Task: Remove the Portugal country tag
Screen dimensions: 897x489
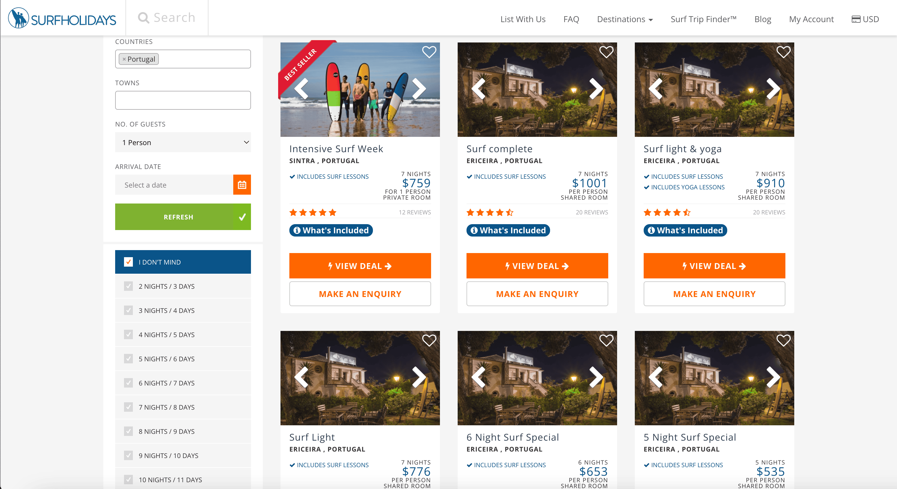Action: (x=124, y=59)
